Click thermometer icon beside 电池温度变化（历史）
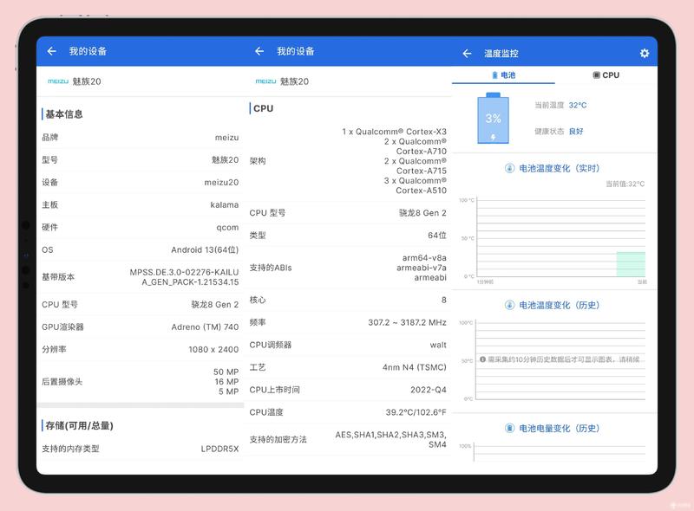The height and width of the screenshot is (511, 694). click(509, 305)
